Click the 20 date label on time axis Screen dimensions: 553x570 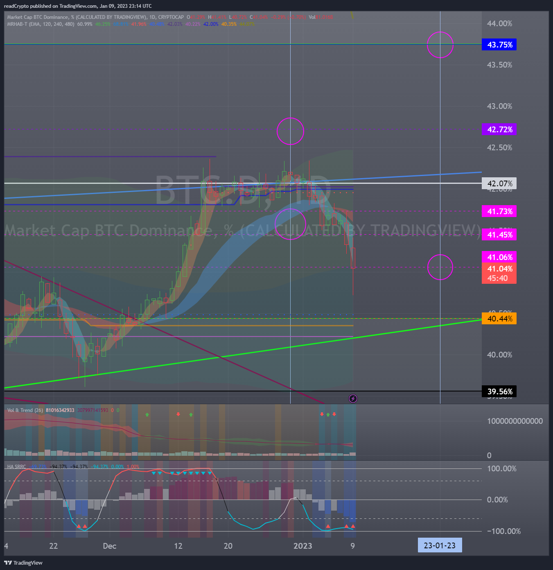pyautogui.click(x=228, y=546)
